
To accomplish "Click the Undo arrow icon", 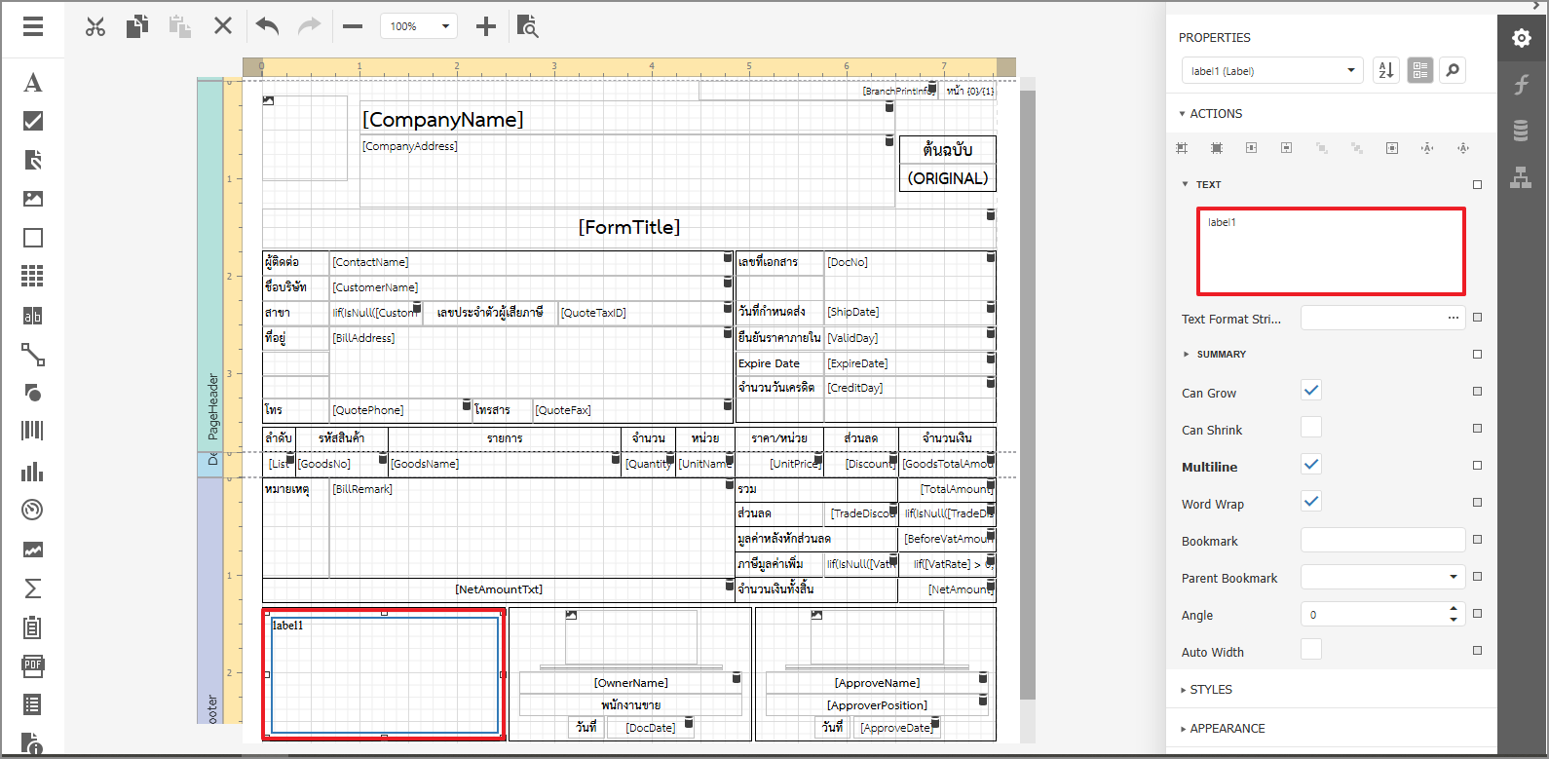I will coord(267,26).
